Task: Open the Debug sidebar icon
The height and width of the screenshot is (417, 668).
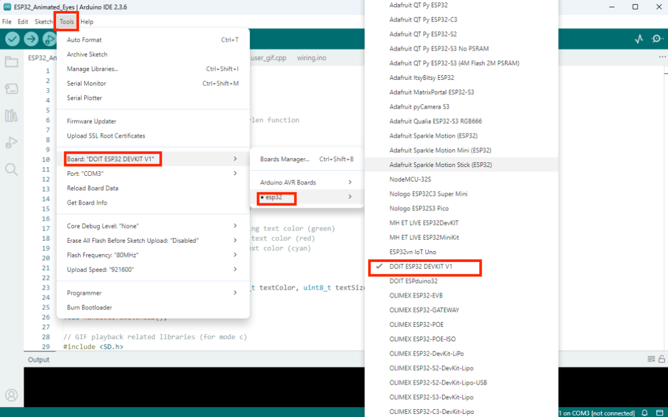Action: [11, 142]
